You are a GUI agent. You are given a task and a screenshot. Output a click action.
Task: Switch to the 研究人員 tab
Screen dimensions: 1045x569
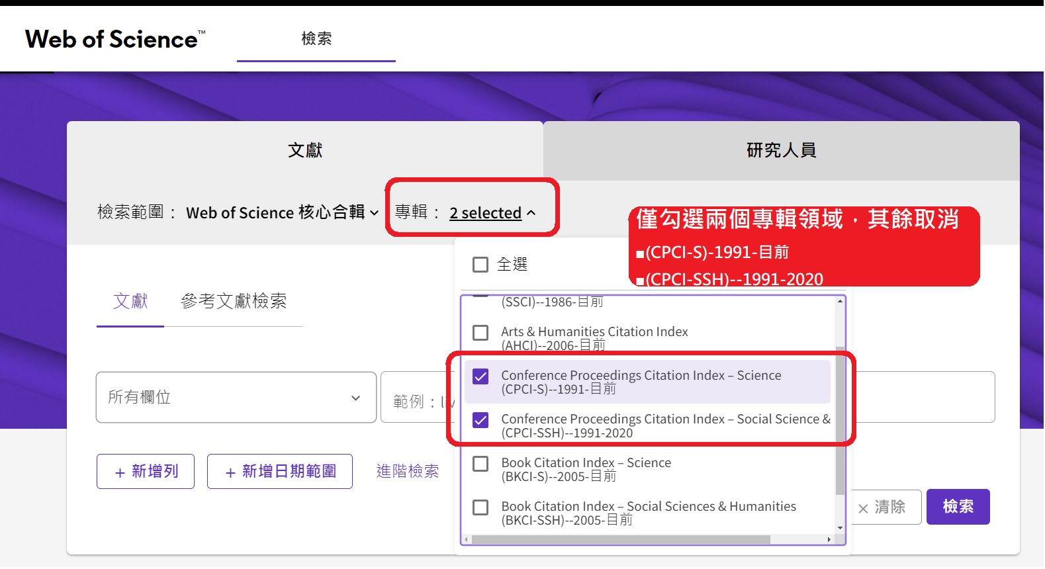(x=781, y=151)
